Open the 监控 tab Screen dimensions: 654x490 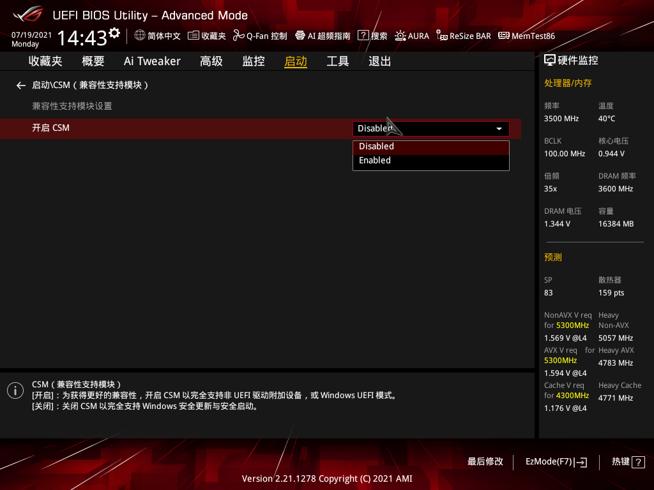coord(254,61)
